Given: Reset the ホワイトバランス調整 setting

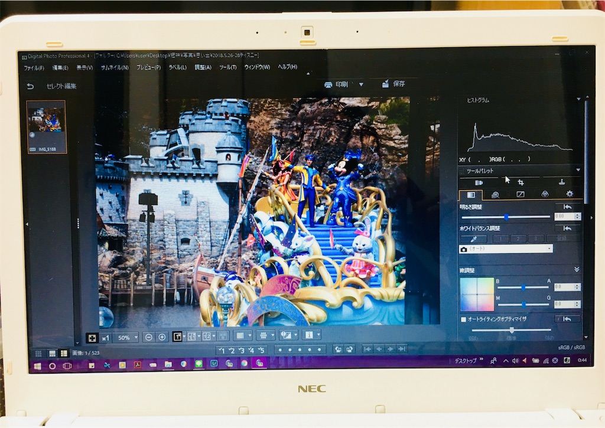Looking at the screenshot, I should (567, 228).
